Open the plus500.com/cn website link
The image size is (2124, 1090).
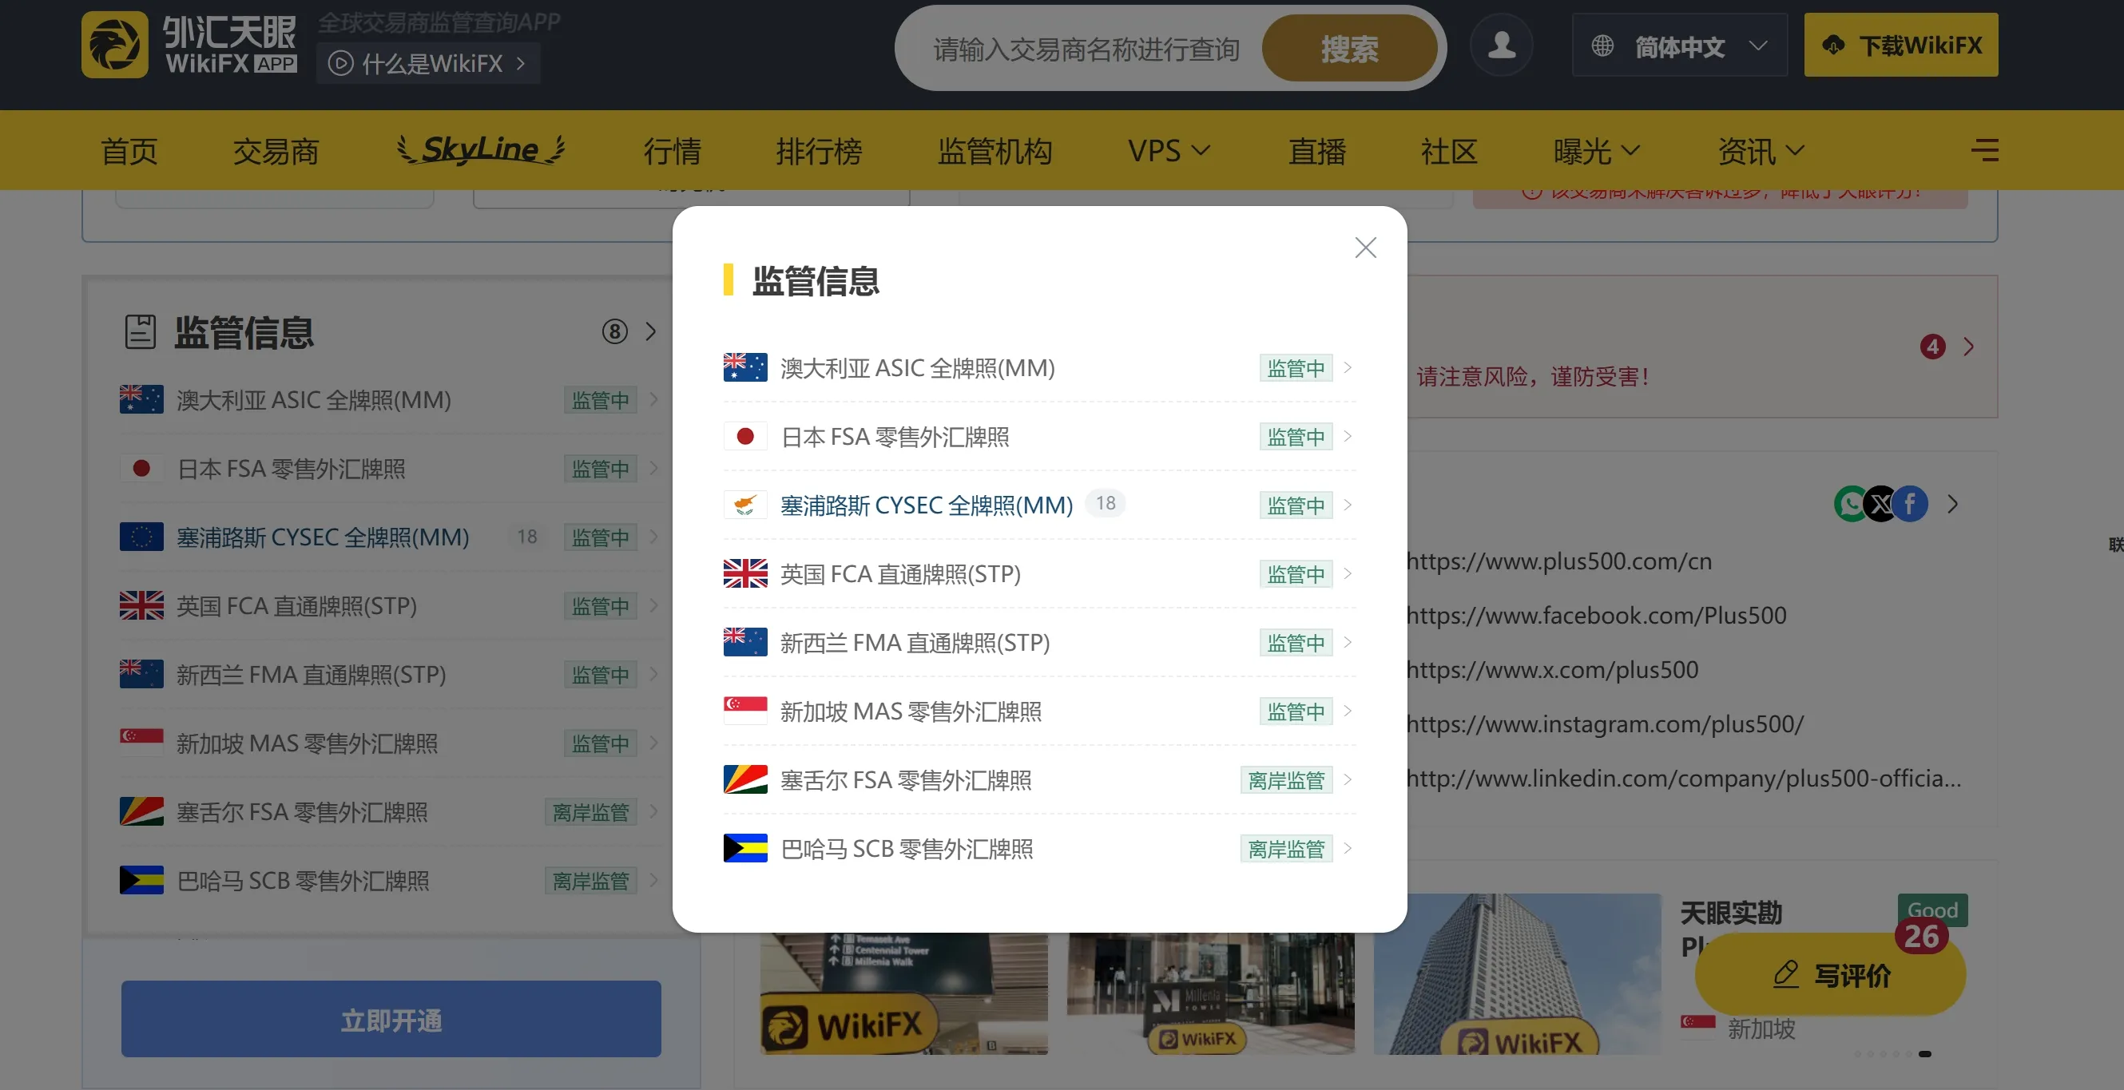tap(1559, 561)
